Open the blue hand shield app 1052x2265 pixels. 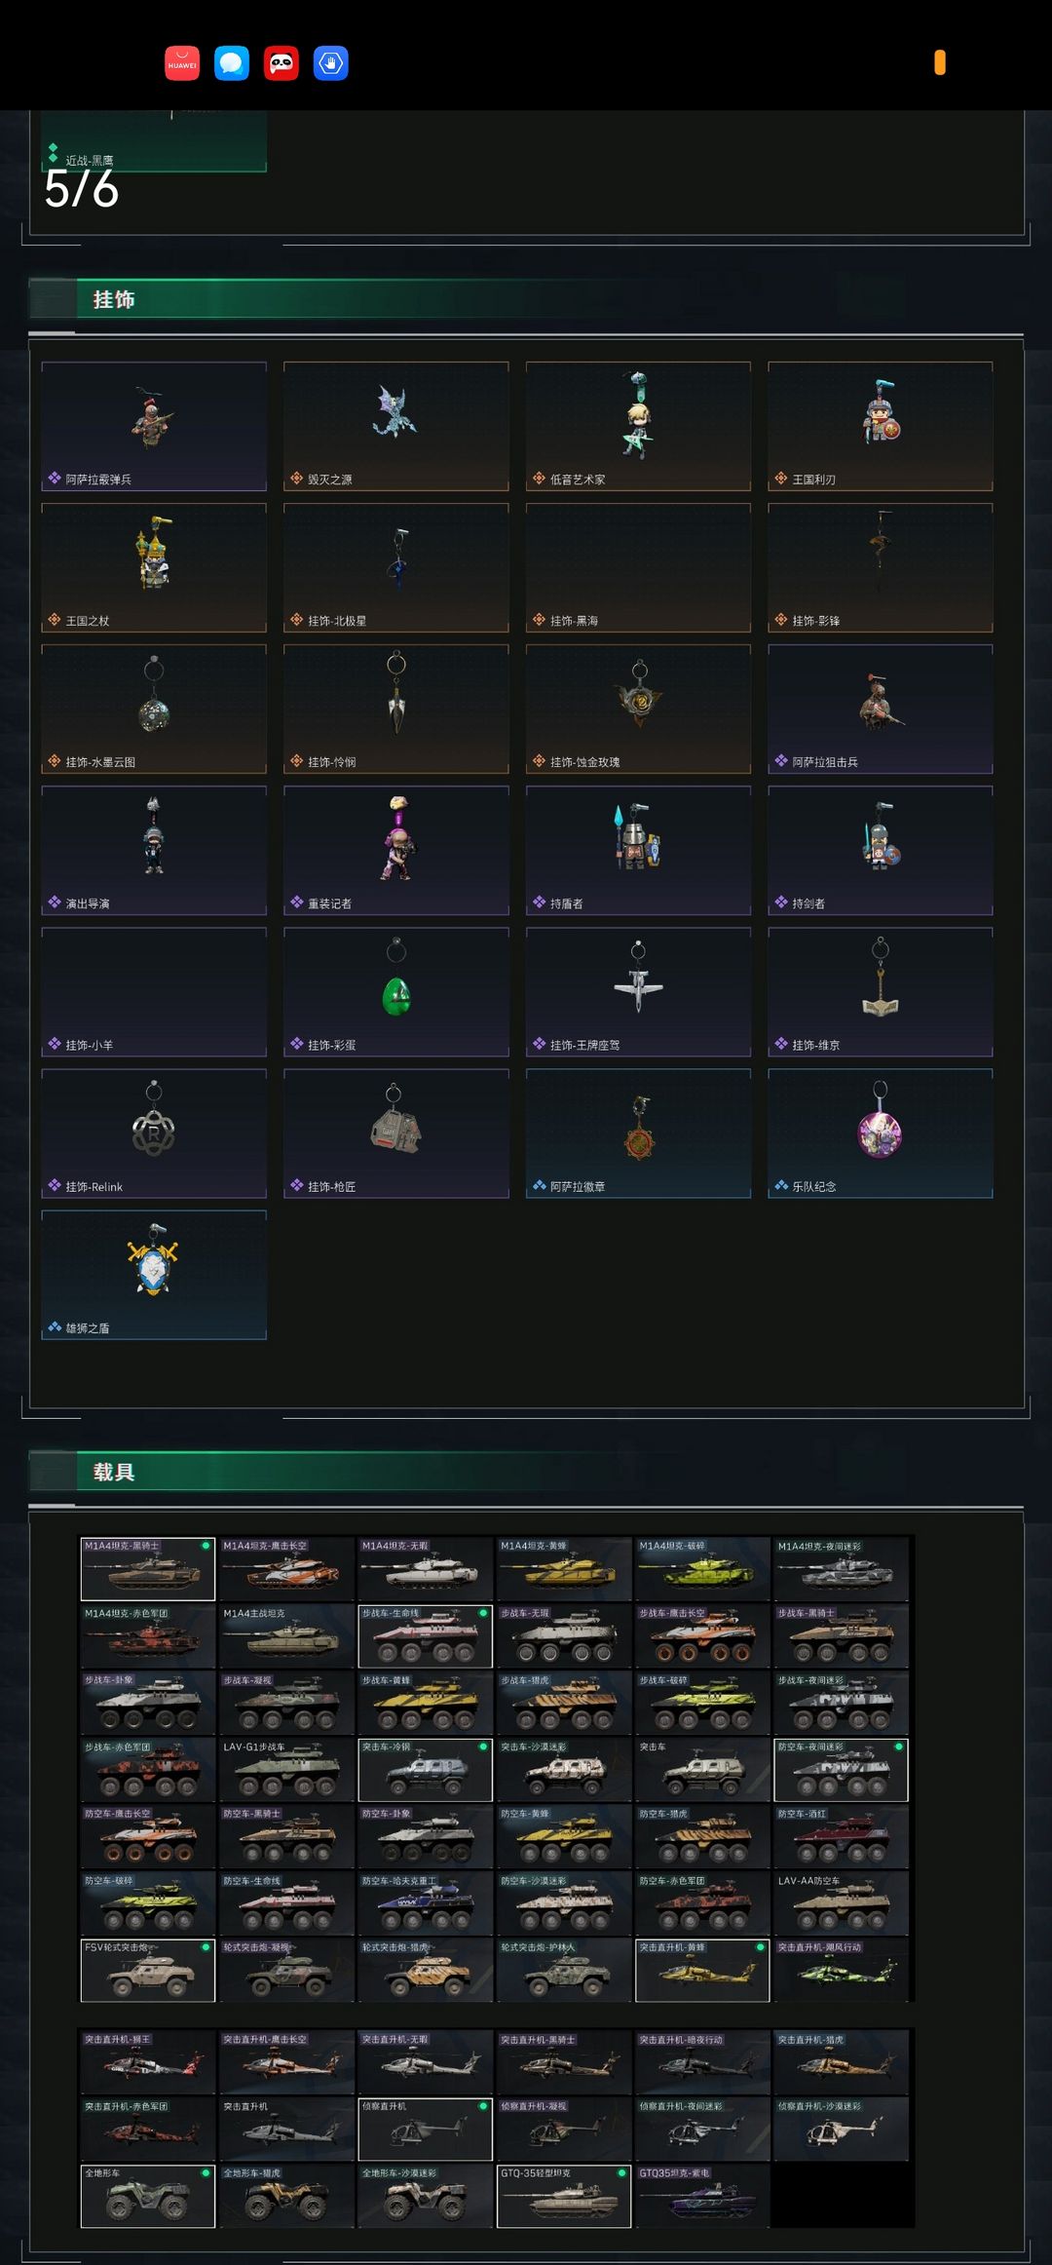pos(331,63)
